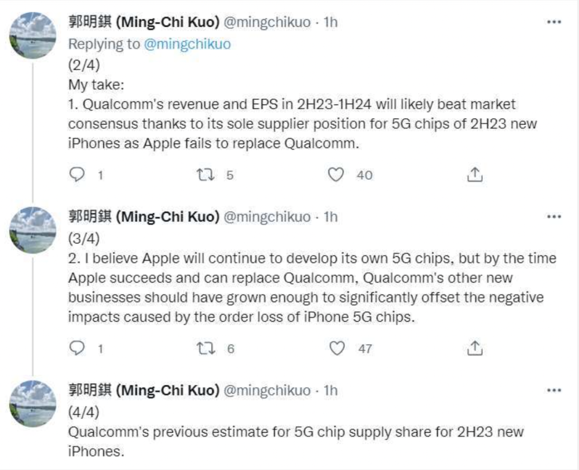This screenshot has height=470, width=579.
Task: Open more options on the (2/4) tweet
Action: (554, 22)
